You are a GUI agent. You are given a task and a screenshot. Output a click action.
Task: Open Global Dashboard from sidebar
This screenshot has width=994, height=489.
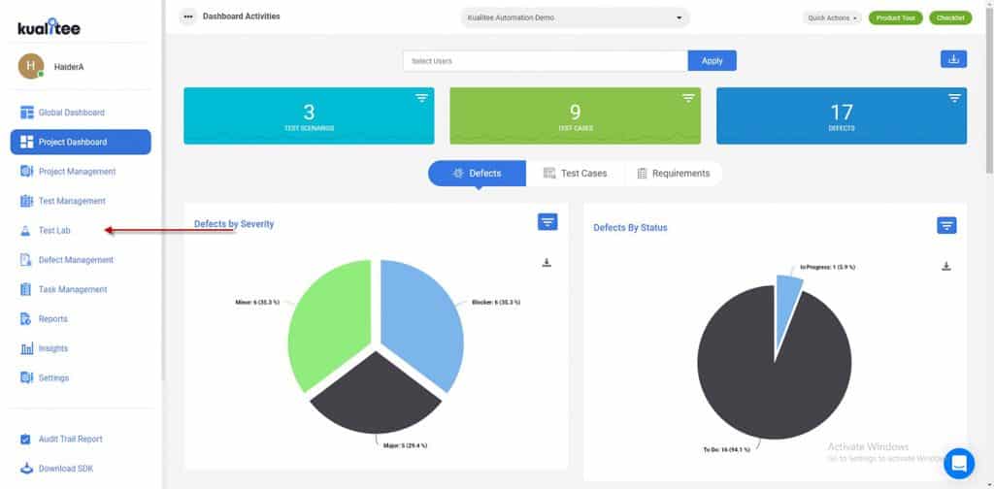(x=72, y=113)
